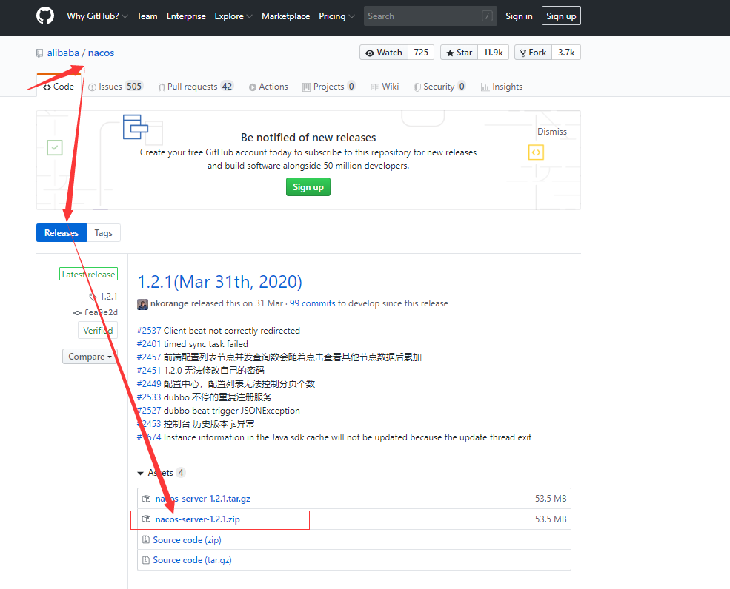730x589 pixels.
Task: Click the Watch button
Action: [384, 53]
